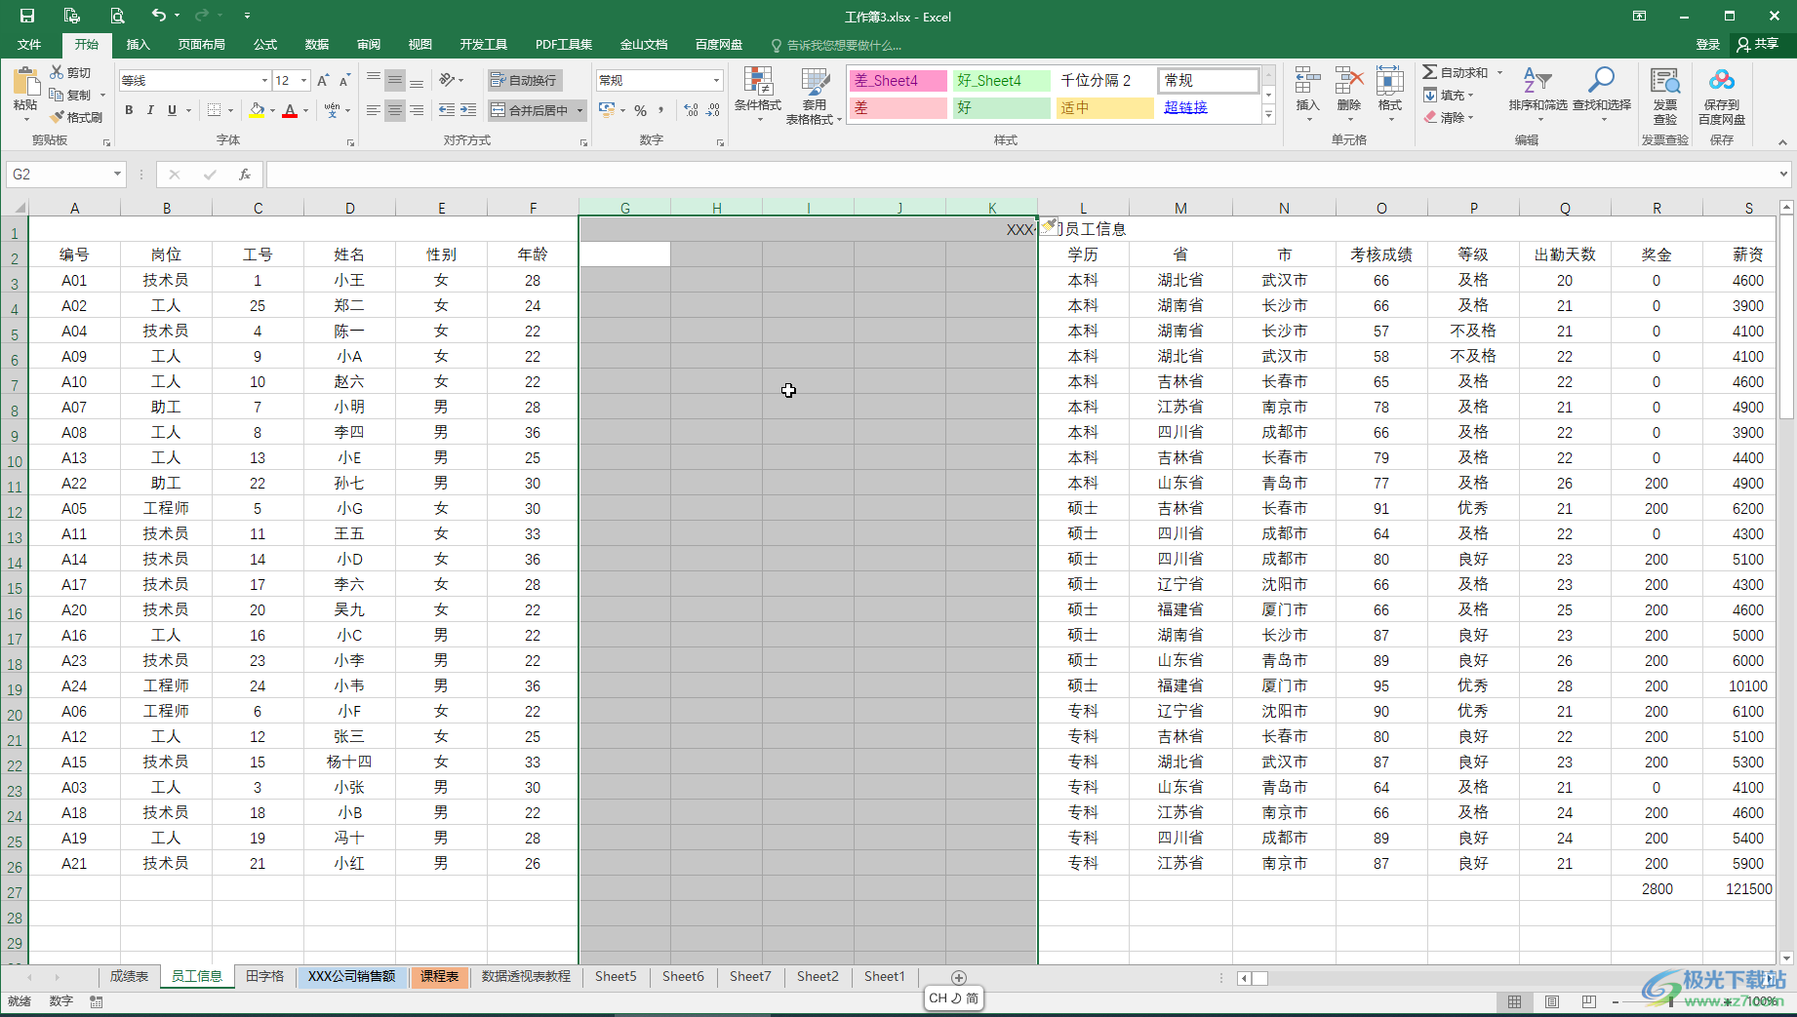Open Print Preview from quick access toolbar
This screenshot has height=1017, width=1797.
(117, 16)
